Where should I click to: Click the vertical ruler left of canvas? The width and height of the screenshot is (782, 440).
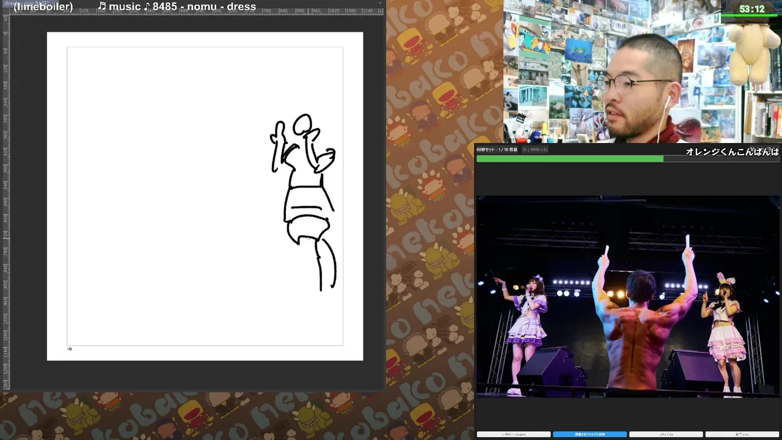click(x=5, y=202)
